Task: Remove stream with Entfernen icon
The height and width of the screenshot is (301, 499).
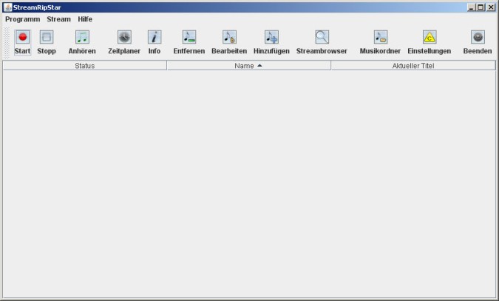Action: (x=189, y=37)
